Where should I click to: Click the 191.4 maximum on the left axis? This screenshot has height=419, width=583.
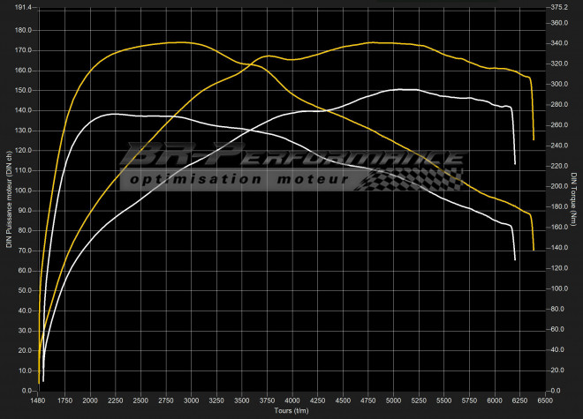pos(21,7)
